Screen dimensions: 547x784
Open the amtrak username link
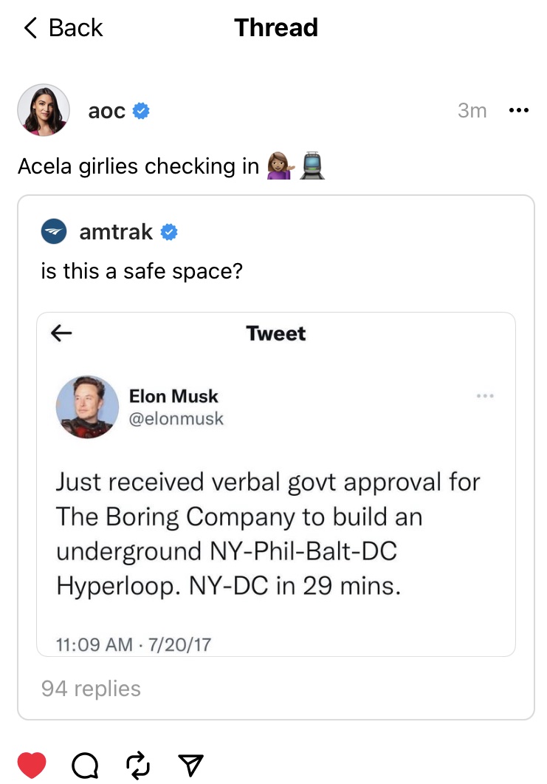(x=116, y=232)
